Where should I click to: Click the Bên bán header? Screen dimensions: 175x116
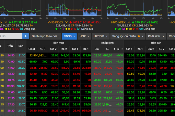(x=156, y=43)
